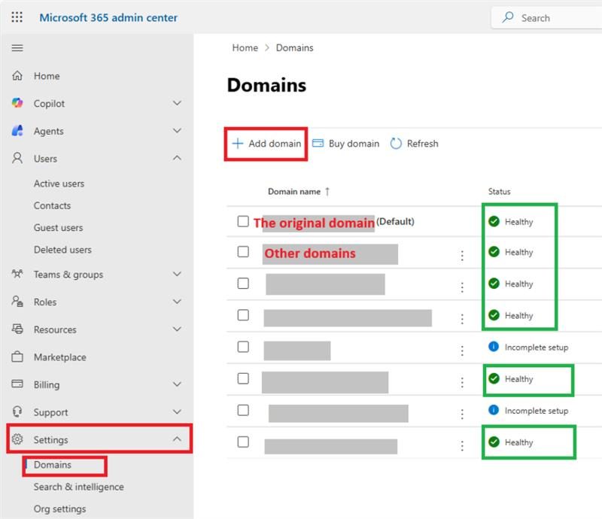Collapse the Settings section chevron
The width and height of the screenshot is (602, 519).
[x=177, y=439]
